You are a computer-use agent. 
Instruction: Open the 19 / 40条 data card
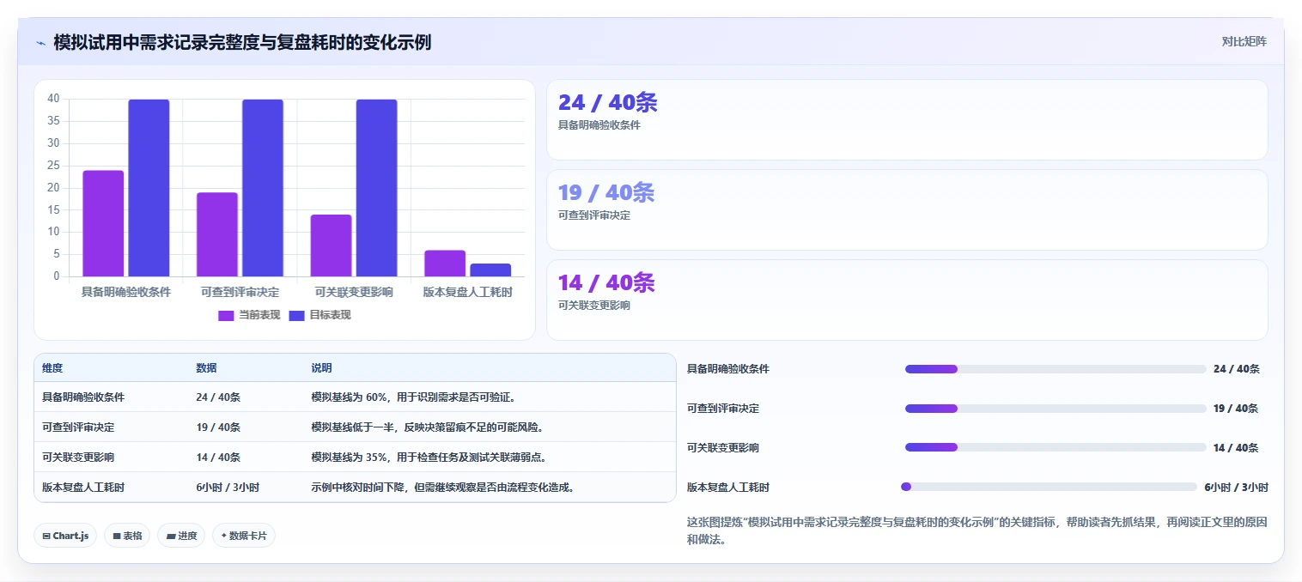[907, 209]
